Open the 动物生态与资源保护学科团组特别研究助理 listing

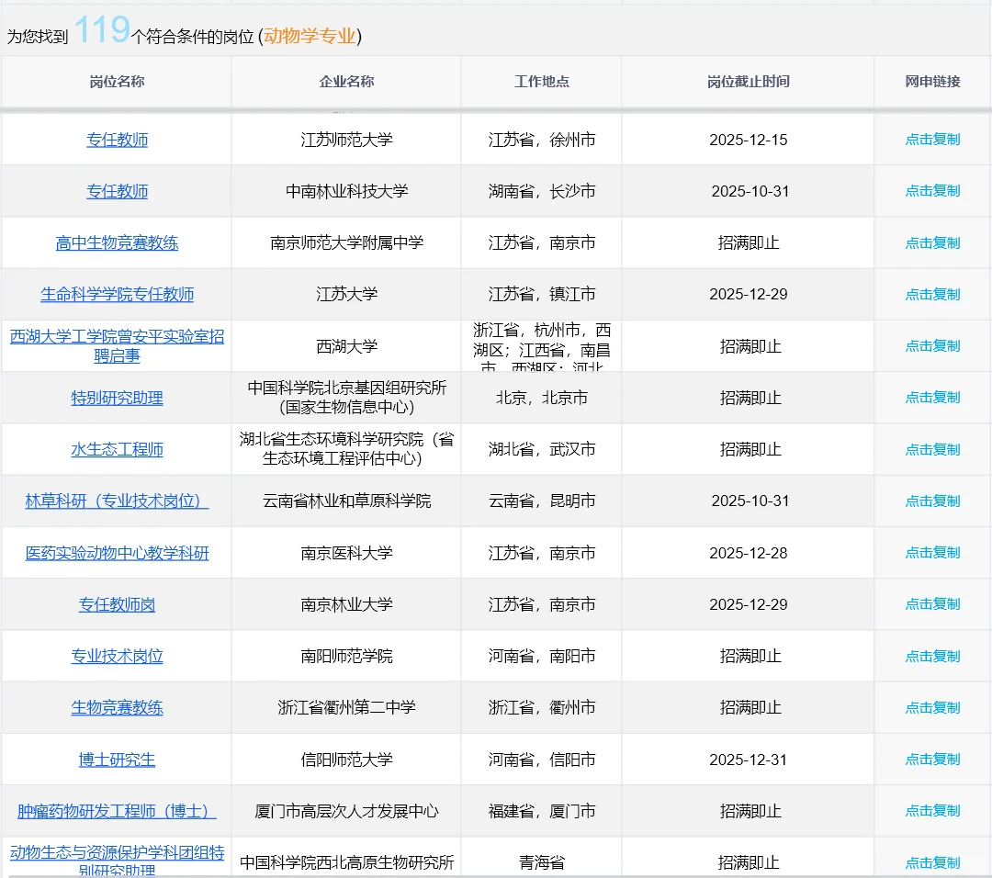coord(117,855)
